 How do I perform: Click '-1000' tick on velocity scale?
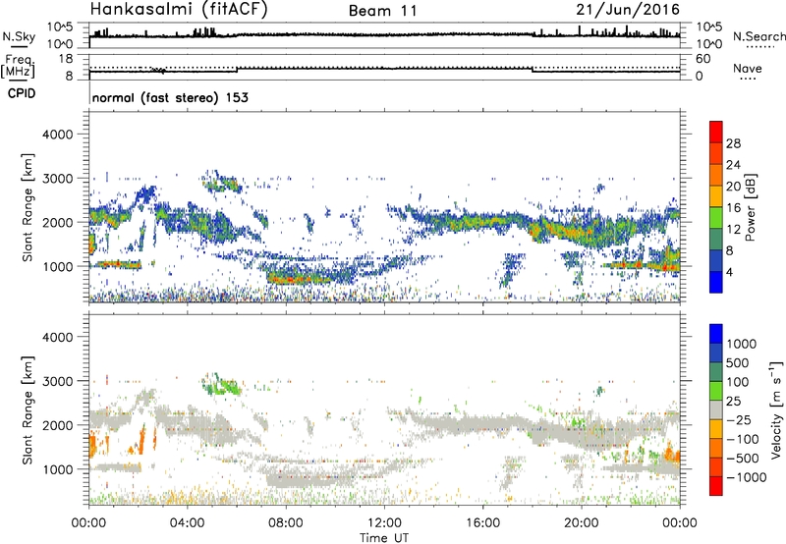pyautogui.click(x=747, y=477)
